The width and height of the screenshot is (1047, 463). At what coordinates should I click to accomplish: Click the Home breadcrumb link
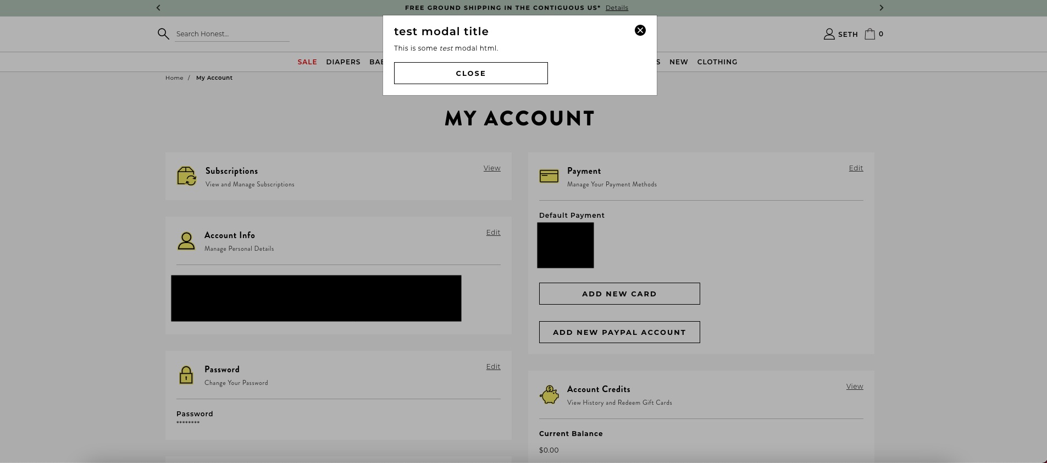[x=174, y=78]
